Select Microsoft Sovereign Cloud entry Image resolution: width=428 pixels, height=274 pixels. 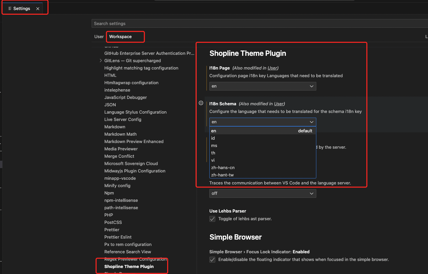131,163
